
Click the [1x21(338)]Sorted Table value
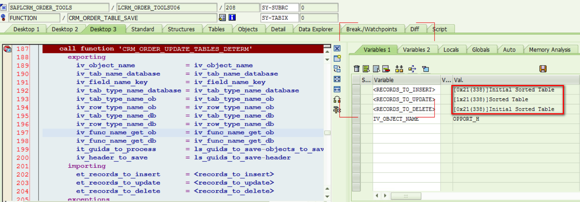[491, 100]
